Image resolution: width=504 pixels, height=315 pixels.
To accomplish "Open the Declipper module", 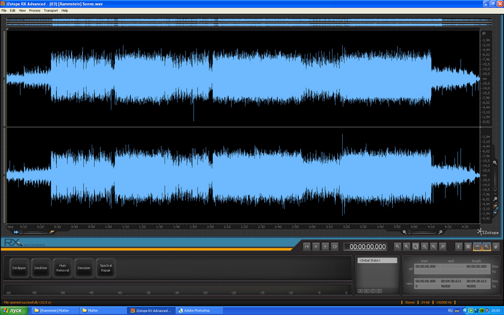I will tap(19, 268).
